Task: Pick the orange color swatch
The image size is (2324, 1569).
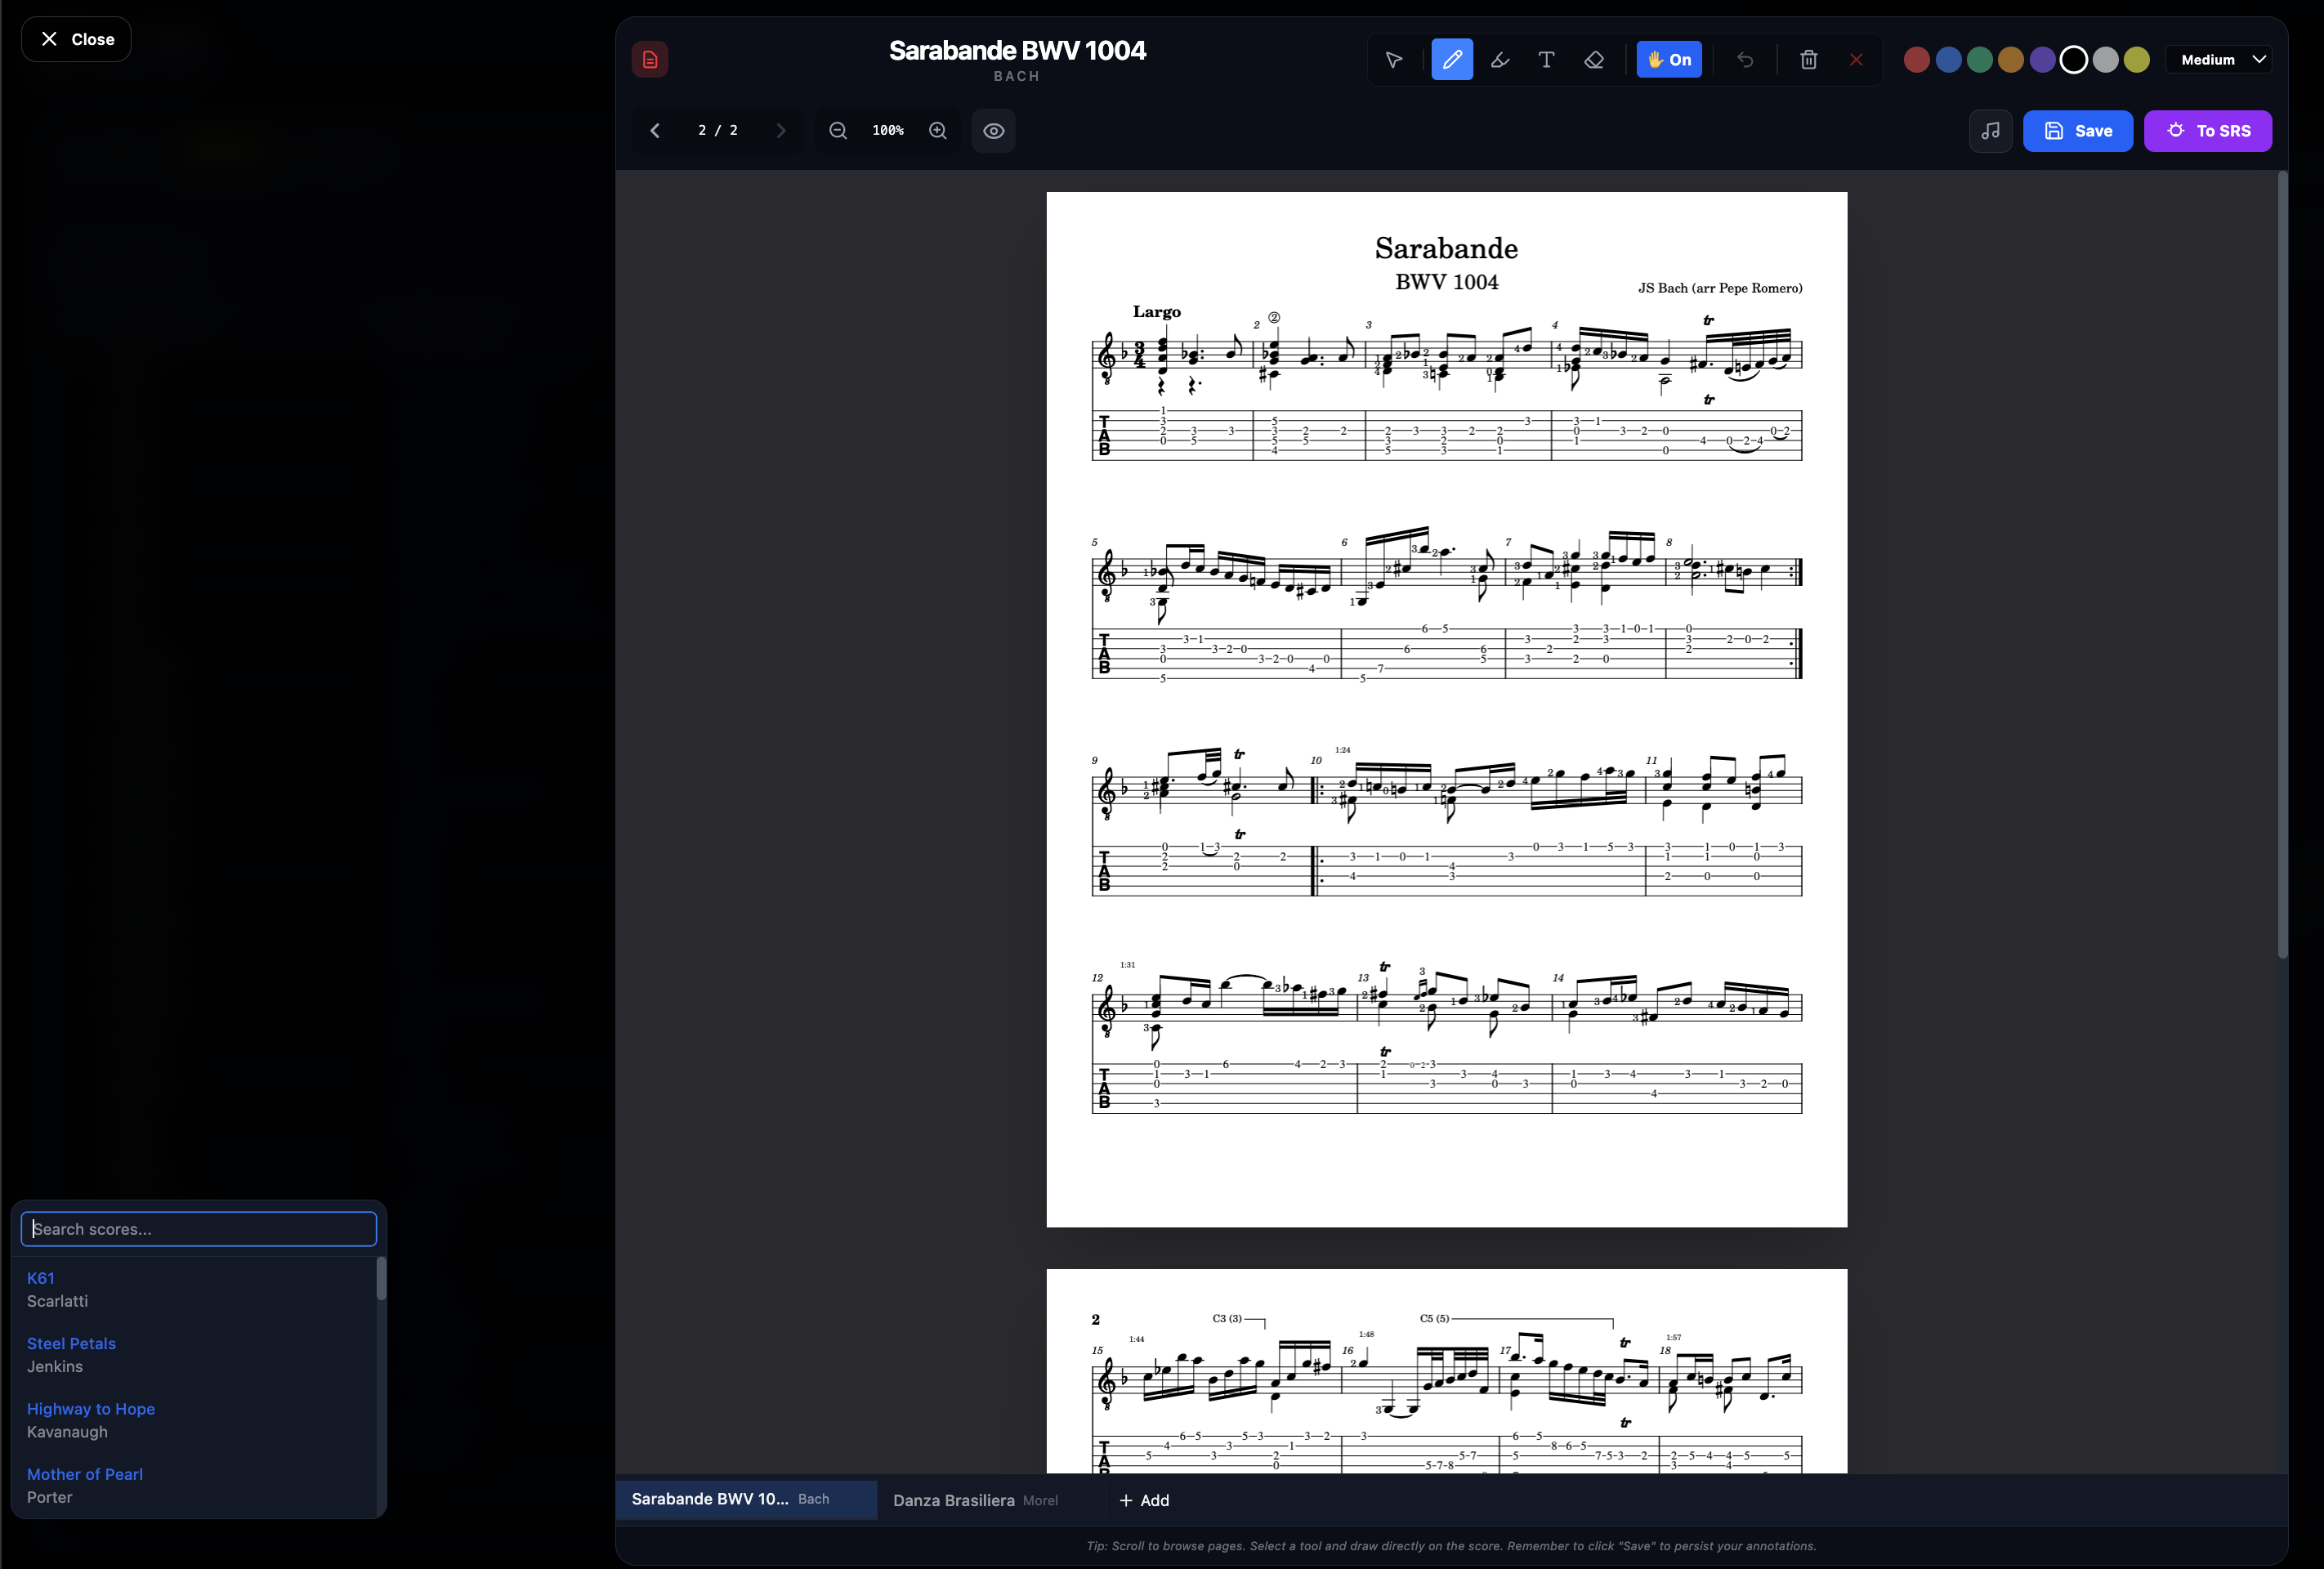Action: point(2011,60)
